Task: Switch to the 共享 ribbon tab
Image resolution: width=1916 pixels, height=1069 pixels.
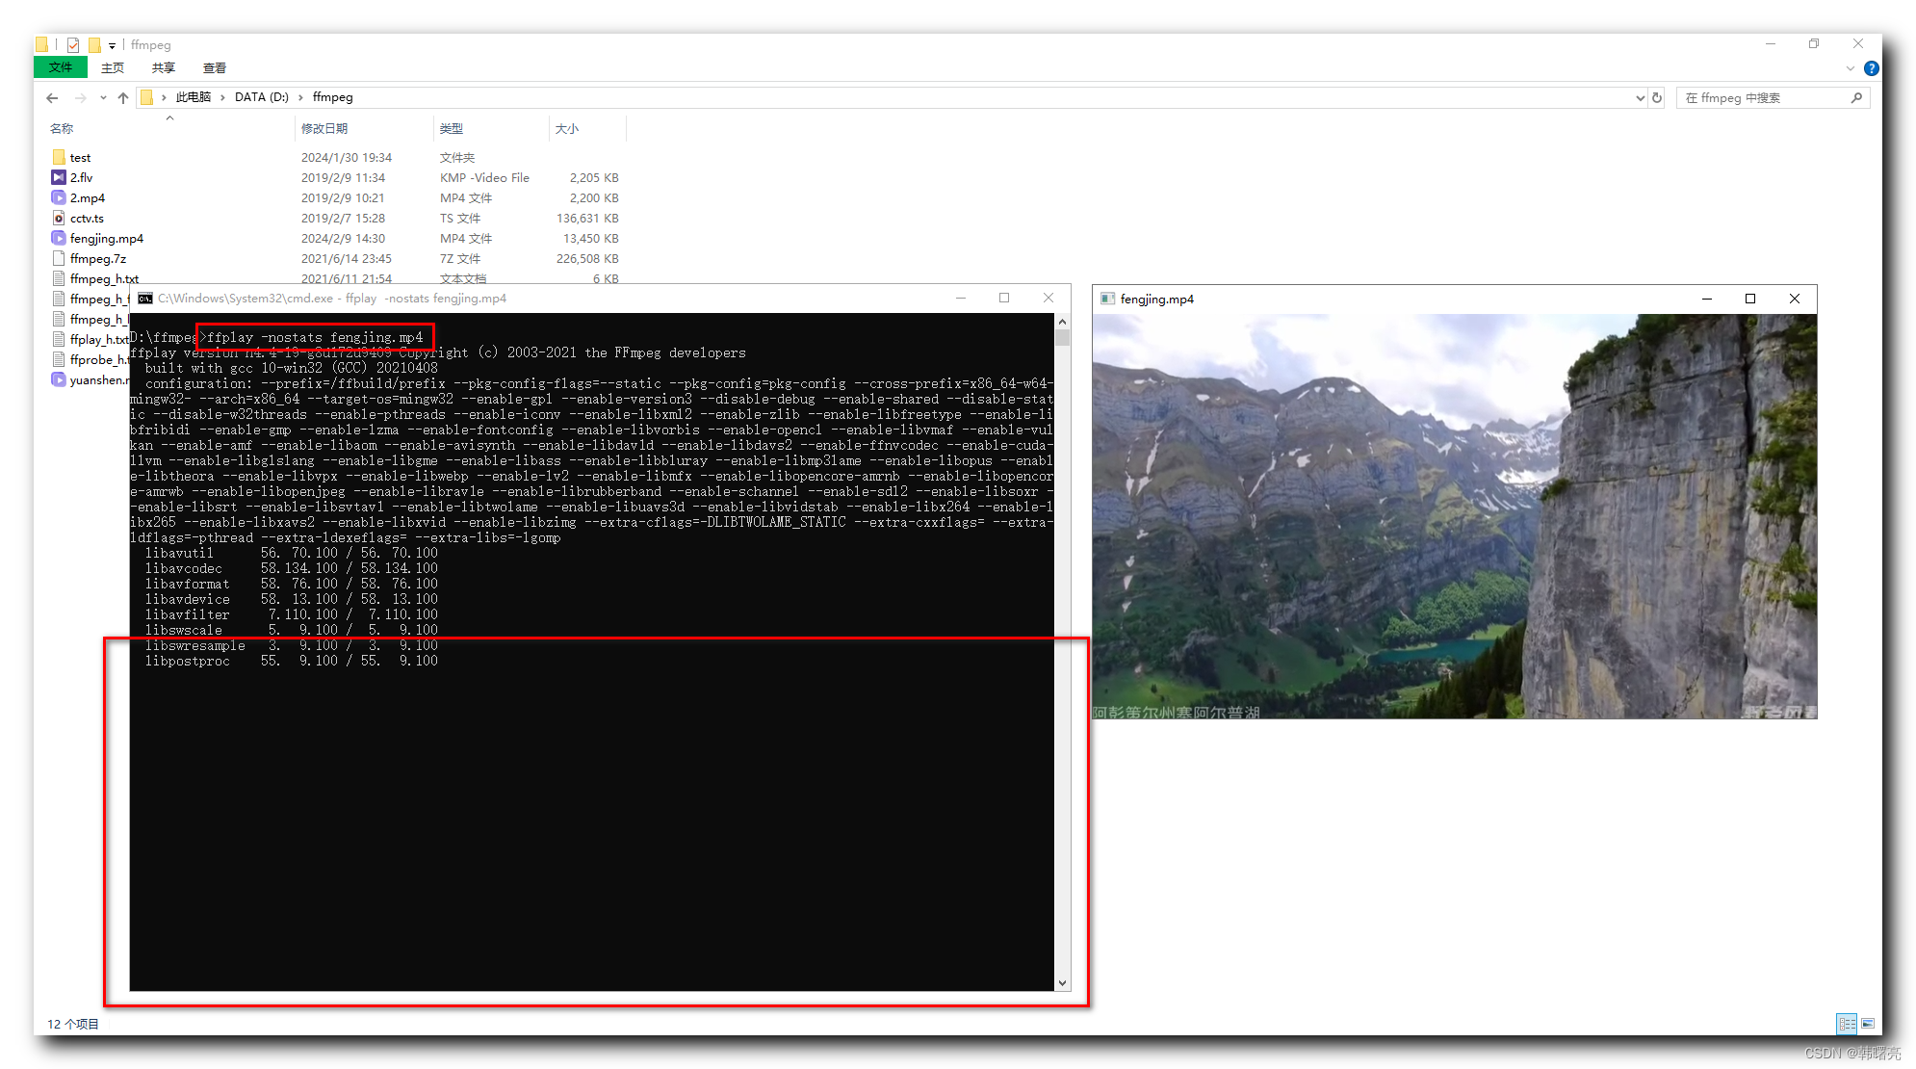Action: pos(163,67)
